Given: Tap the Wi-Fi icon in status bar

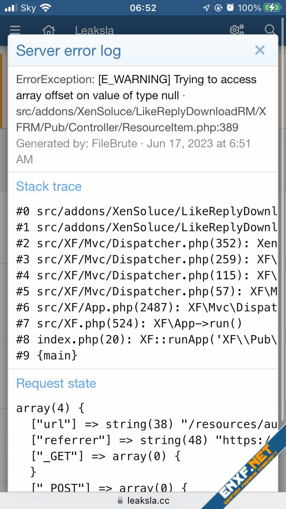Looking at the screenshot, I should [x=45, y=8].
